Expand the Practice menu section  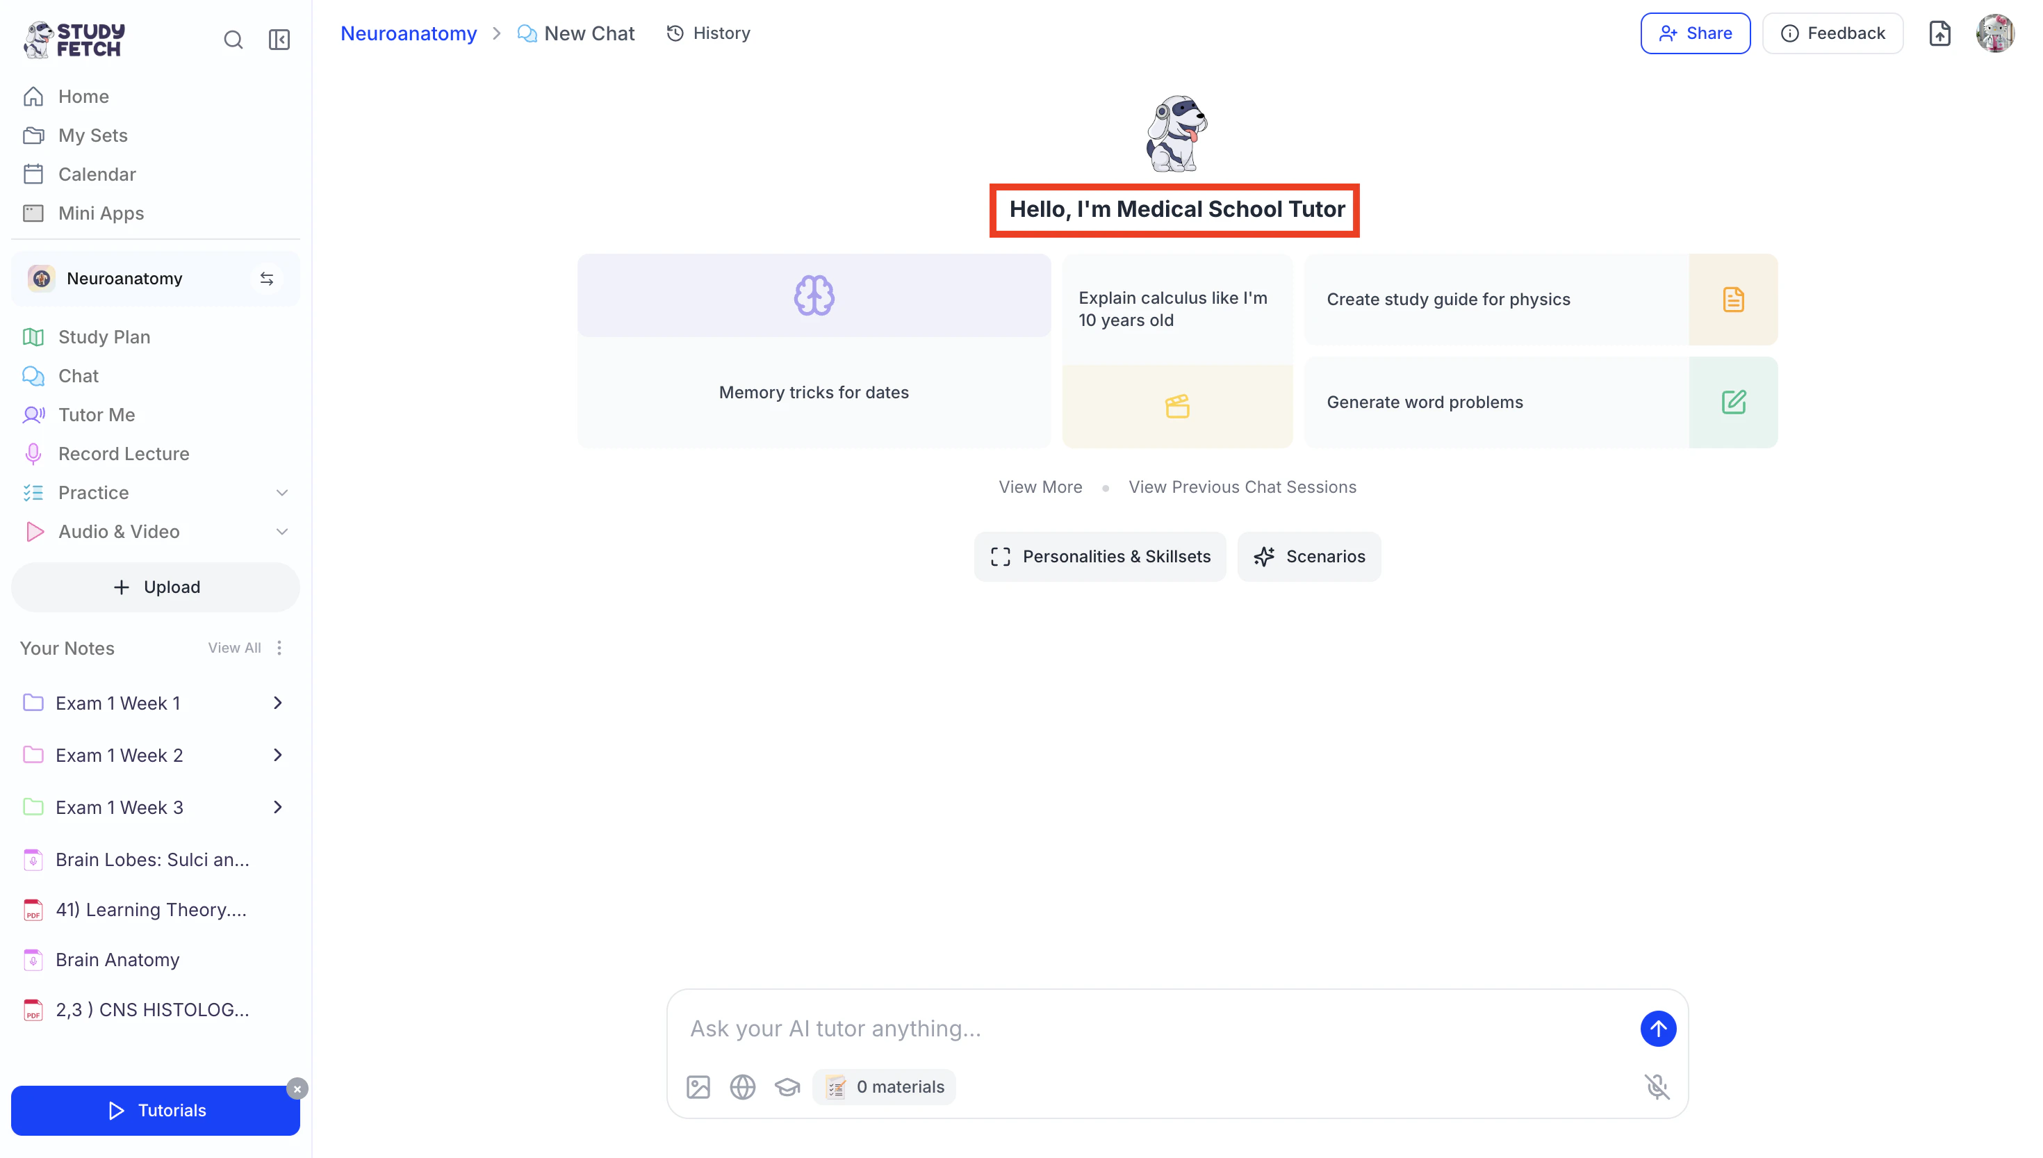pyautogui.click(x=281, y=493)
